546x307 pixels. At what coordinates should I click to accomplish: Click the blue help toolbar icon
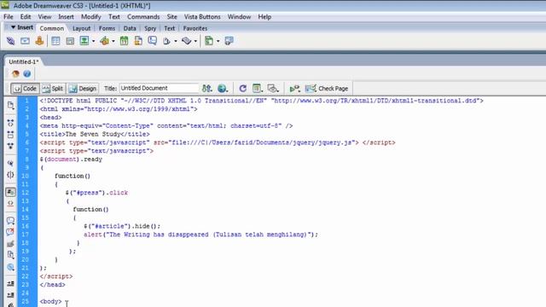(x=26, y=74)
